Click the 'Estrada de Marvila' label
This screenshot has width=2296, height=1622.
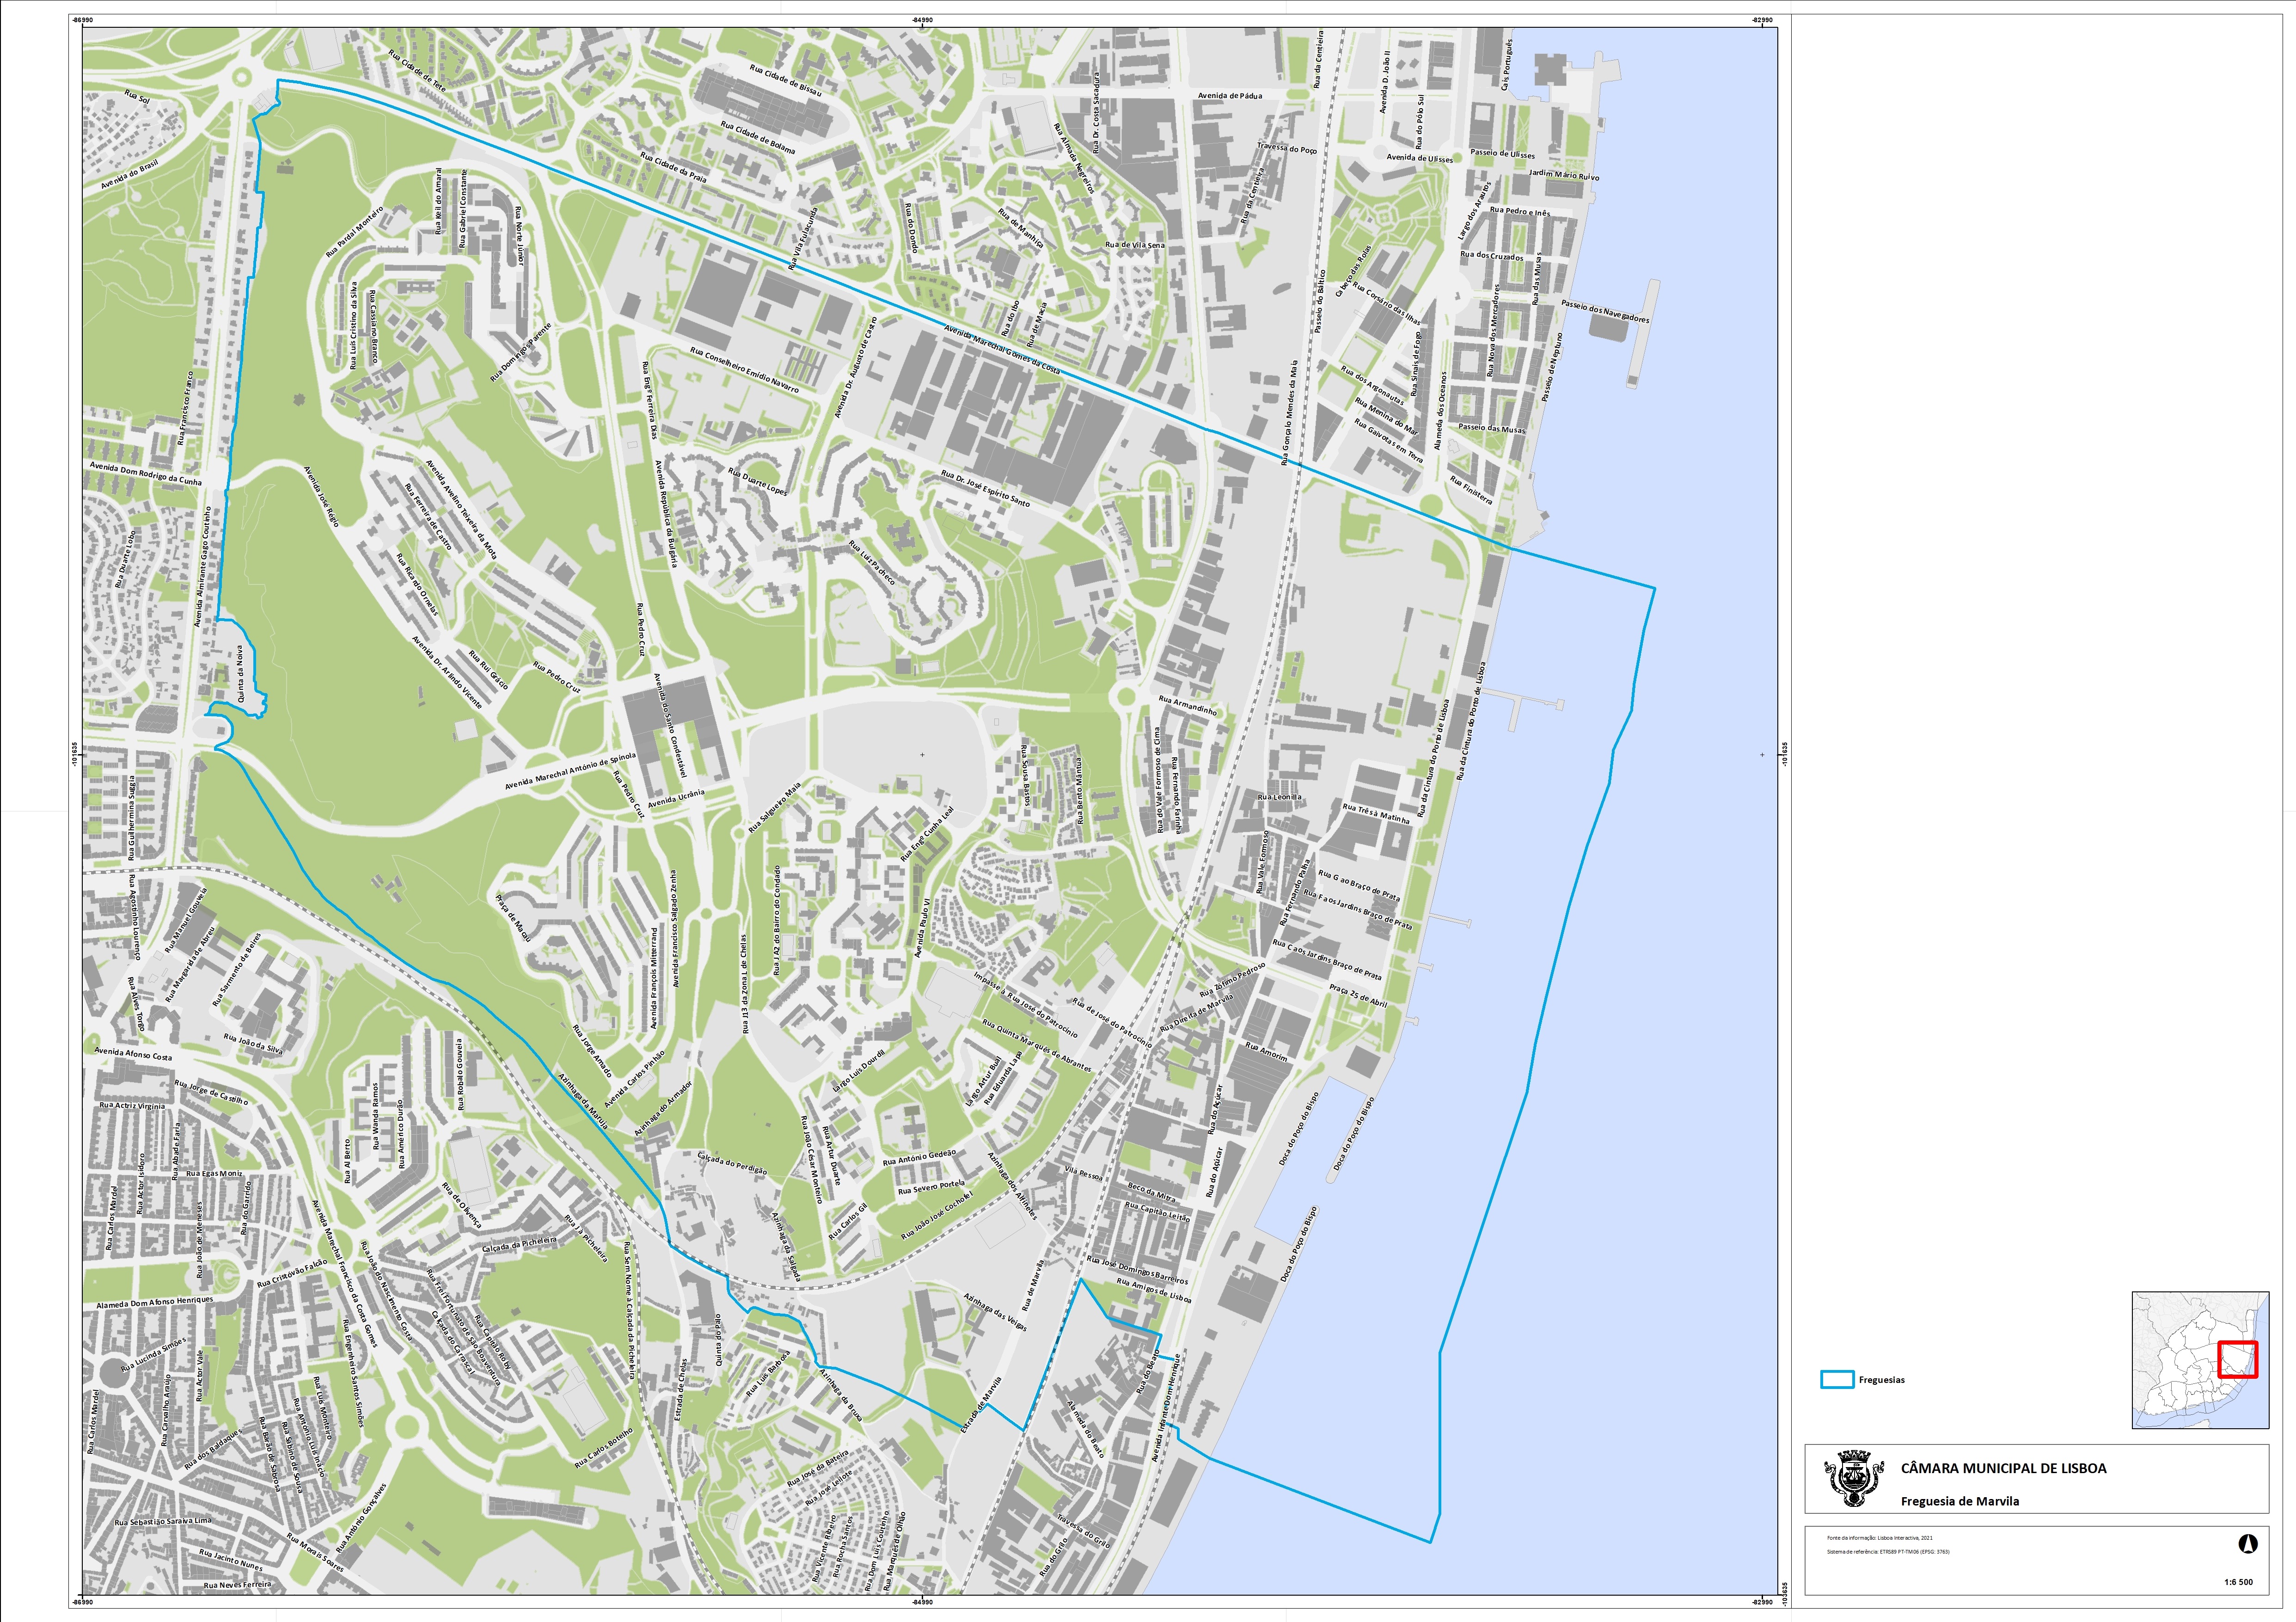(980, 1405)
